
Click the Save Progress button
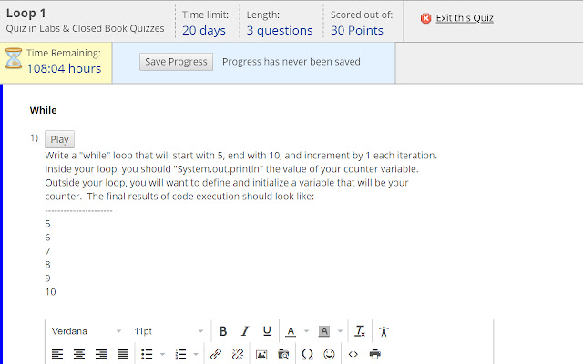176,62
